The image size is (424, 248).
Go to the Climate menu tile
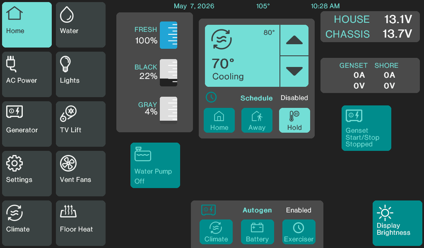point(27,223)
